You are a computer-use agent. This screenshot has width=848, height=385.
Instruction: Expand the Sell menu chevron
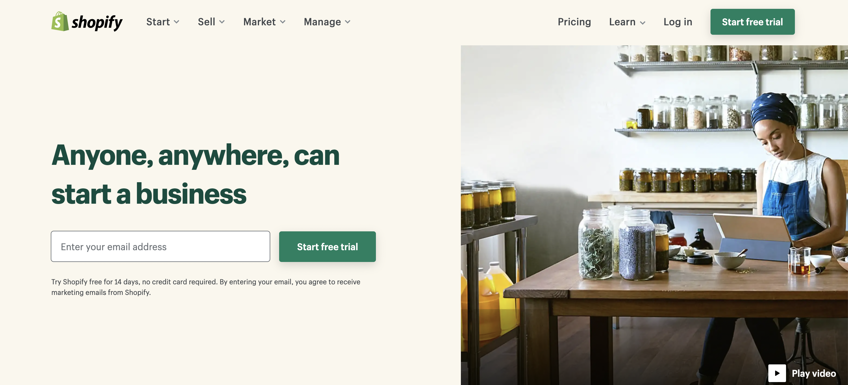222,22
